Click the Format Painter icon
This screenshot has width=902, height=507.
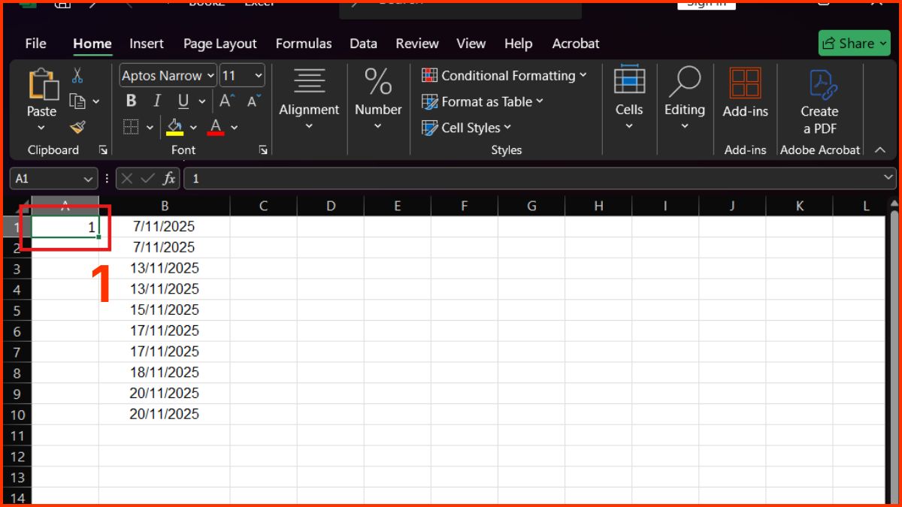77,127
